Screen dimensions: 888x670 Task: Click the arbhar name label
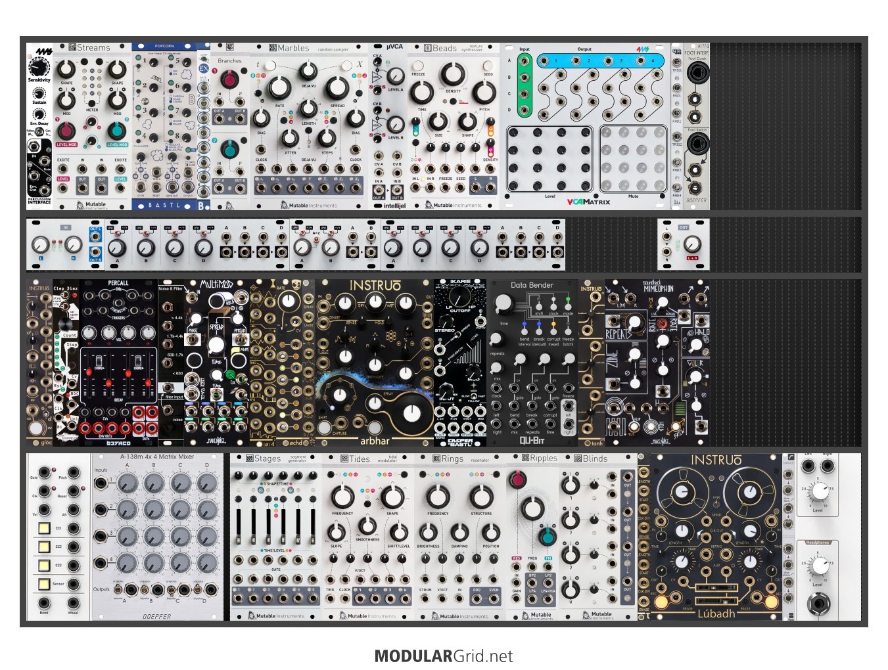(x=375, y=440)
